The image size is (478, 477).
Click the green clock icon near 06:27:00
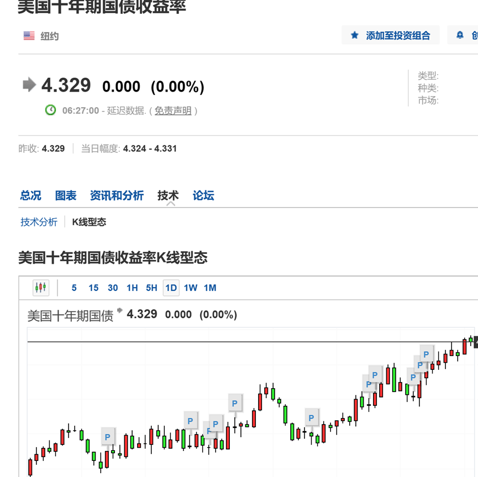point(51,110)
